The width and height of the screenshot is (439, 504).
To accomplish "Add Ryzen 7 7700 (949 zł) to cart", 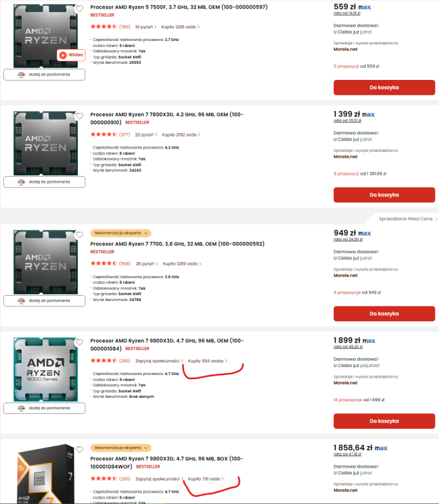I will [384, 314].
